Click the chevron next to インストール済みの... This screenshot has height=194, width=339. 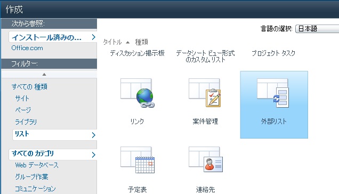click(93, 37)
